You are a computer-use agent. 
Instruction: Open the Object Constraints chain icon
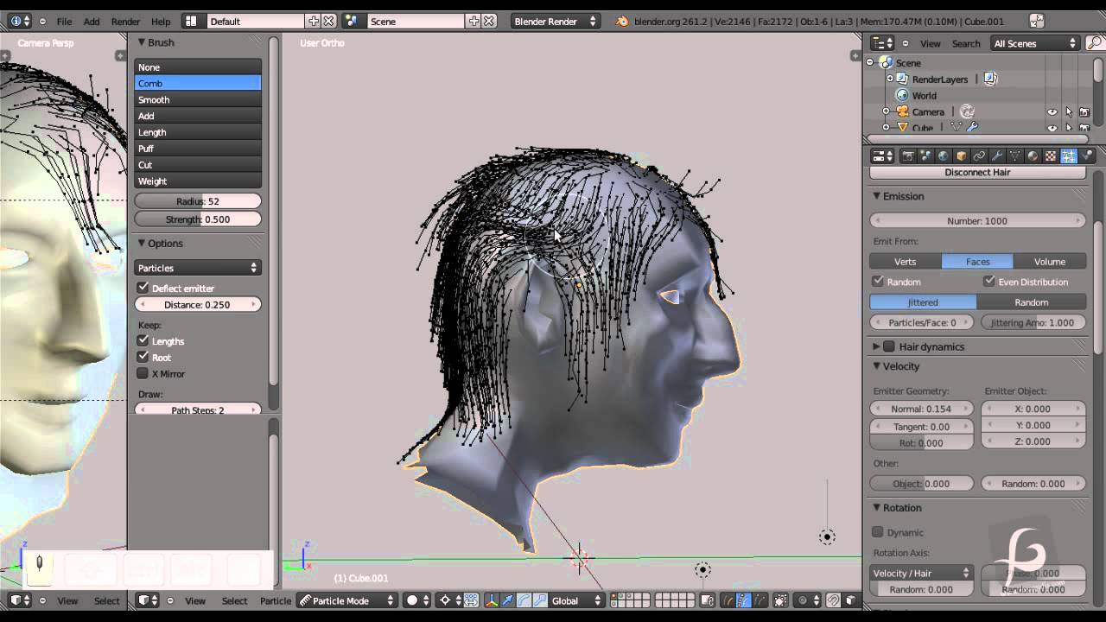pos(979,155)
